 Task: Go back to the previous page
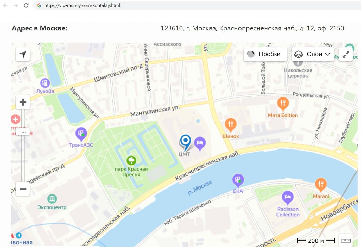click(x=5, y=5)
